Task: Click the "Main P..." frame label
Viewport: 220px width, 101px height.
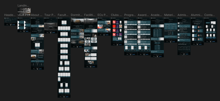Action: [23, 15]
